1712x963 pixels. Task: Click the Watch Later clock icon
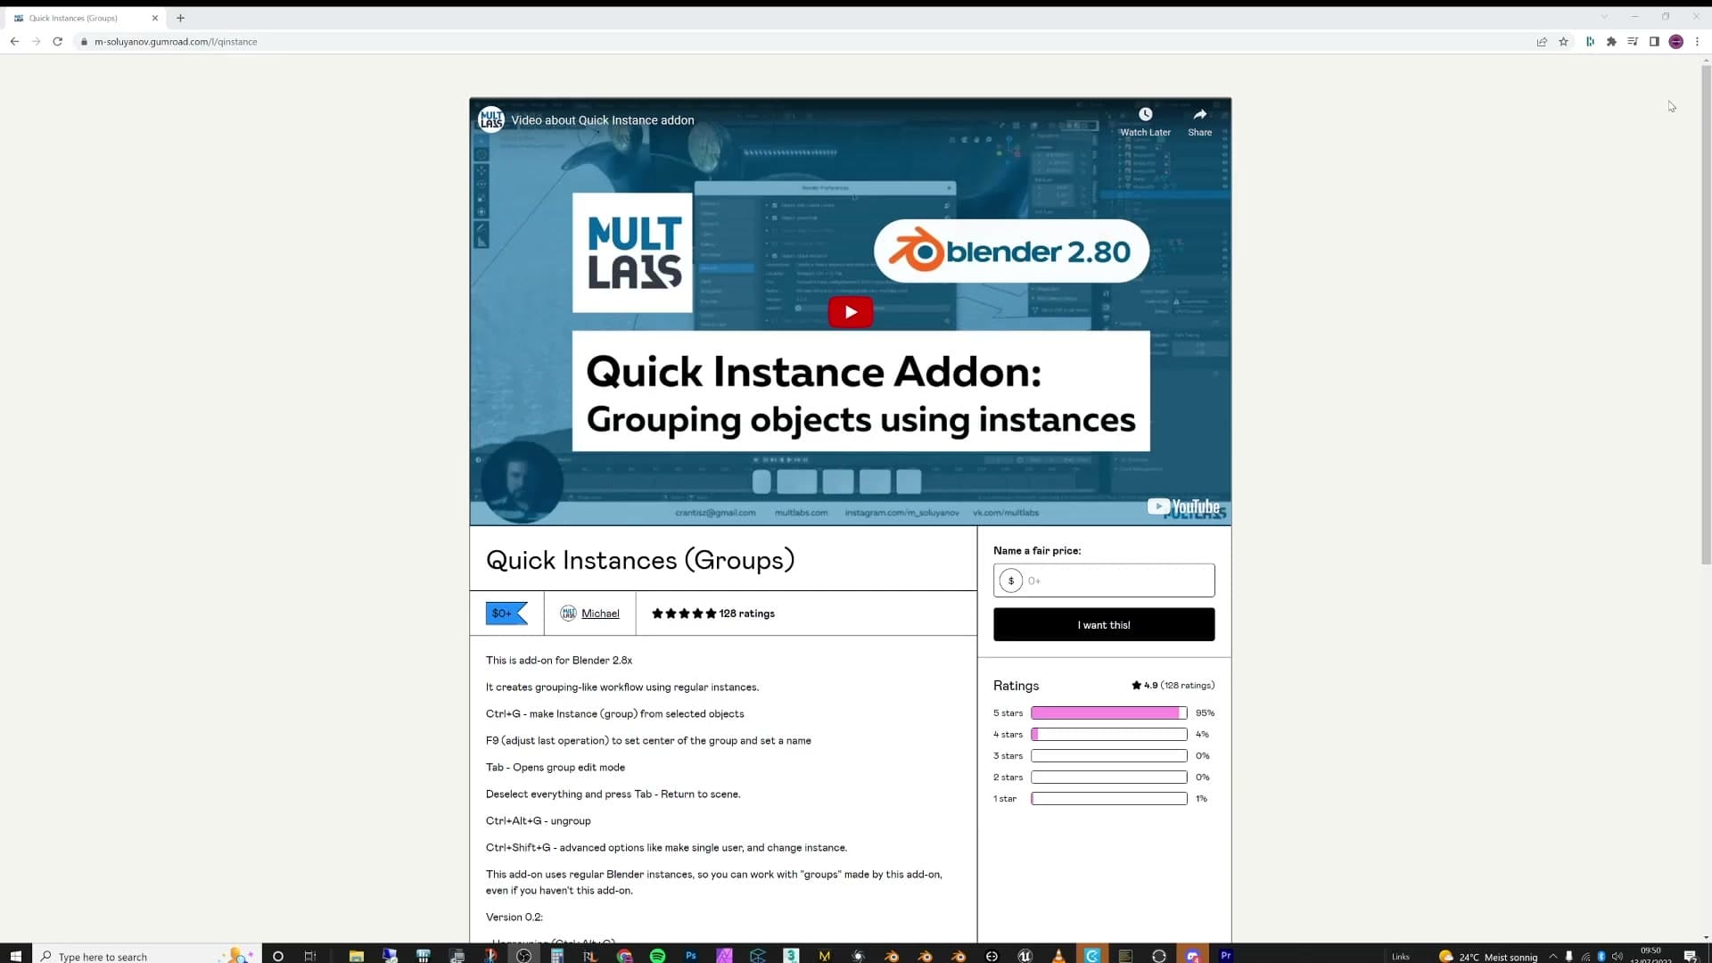tap(1145, 114)
